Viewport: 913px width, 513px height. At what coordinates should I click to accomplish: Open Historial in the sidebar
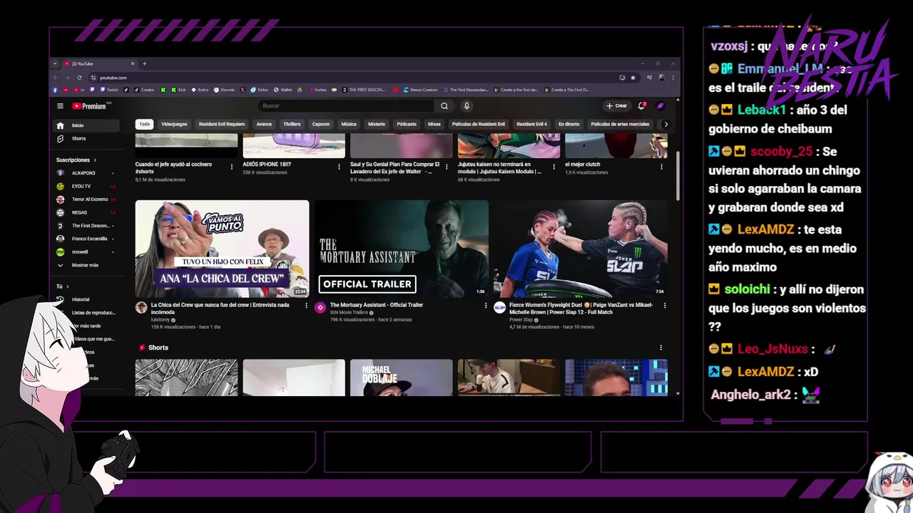tap(87, 299)
